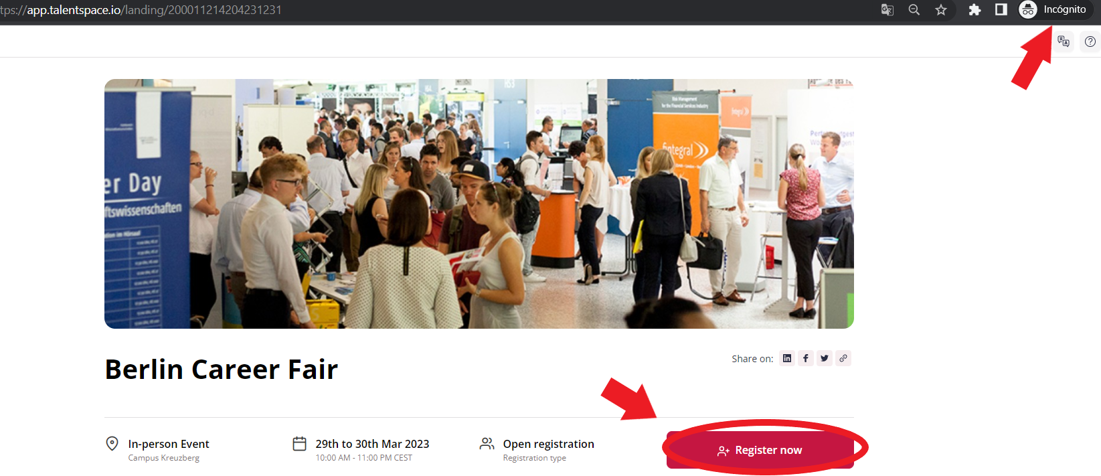Image resolution: width=1101 pixels, height=476 pixels.
Task: Click the calendar icon beside the dates
Action: [x=300, y=443]
